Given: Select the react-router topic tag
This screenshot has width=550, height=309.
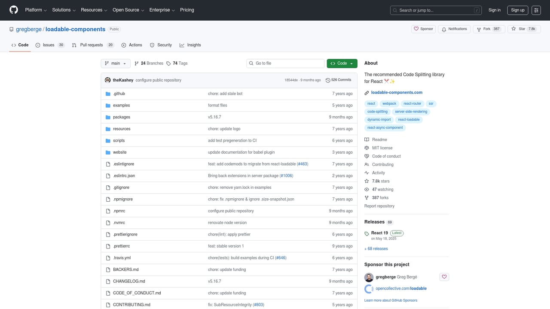Looking at the screenshot, I should [x=412, y=103].
